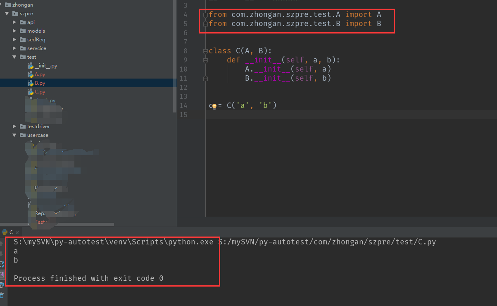Open A.py in the project tree

tap(40, 74)
